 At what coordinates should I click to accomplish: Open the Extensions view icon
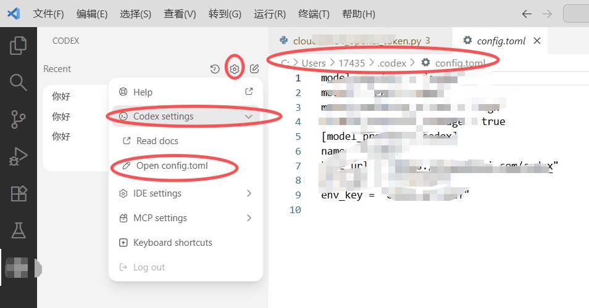coord(19,193)
